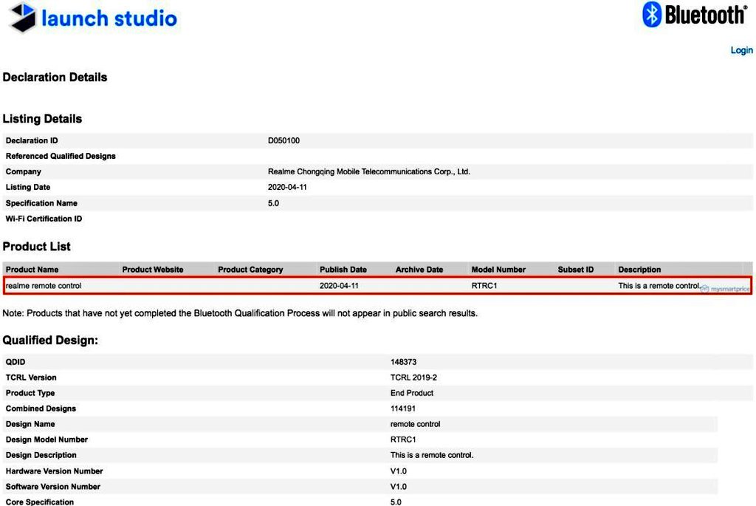Click the Design Model Number label
Viewport: 756px width, 506px height.
click(47, 440)
